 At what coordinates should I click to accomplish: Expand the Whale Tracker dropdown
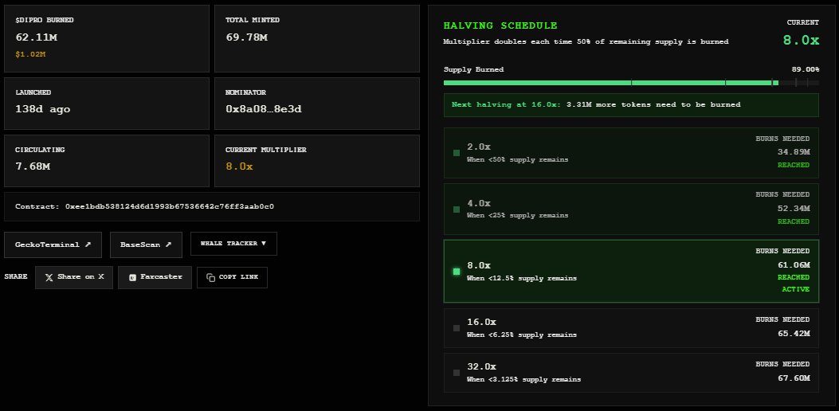[x=233, y=244]
